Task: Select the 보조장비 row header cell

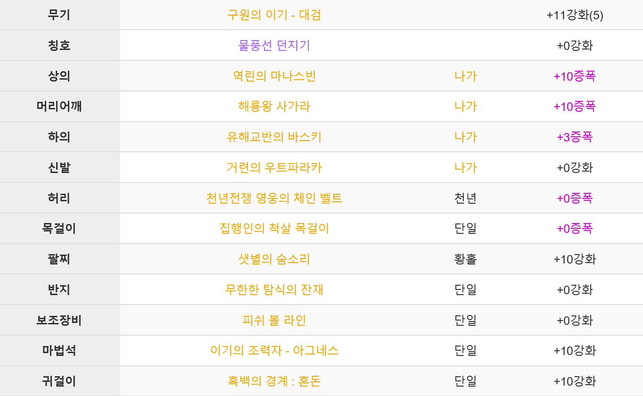Action: tap(60, 320)
